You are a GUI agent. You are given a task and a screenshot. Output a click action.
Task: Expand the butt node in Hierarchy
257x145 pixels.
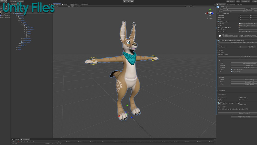pos(18,19)
